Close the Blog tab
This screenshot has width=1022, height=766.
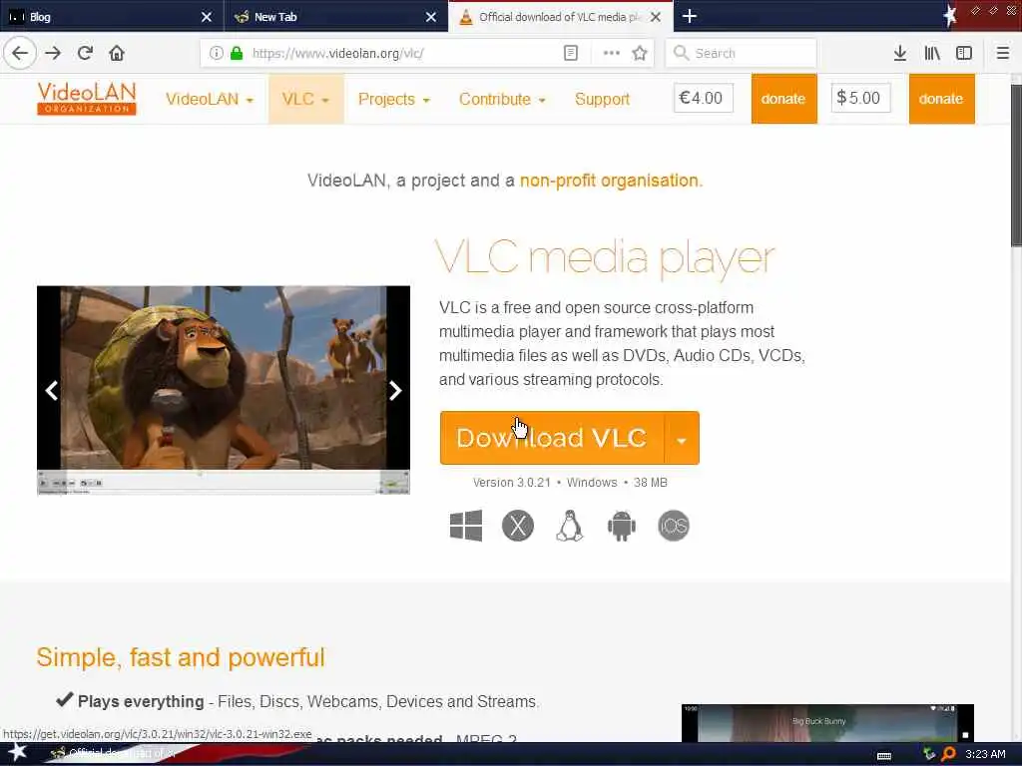pos(207,17)
